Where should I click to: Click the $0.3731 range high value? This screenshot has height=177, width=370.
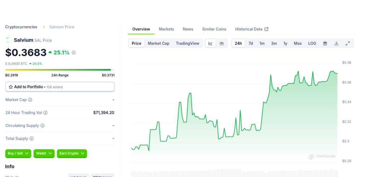pos(108,75)
